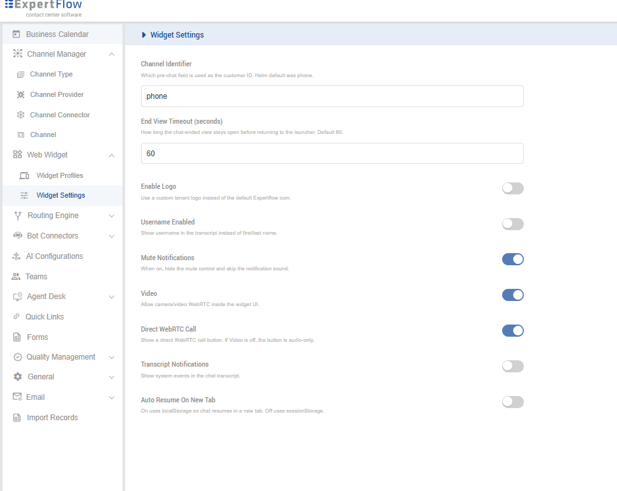Click the Channel cast icon
This screenshot has width=617, height=491.
(21, 135)
